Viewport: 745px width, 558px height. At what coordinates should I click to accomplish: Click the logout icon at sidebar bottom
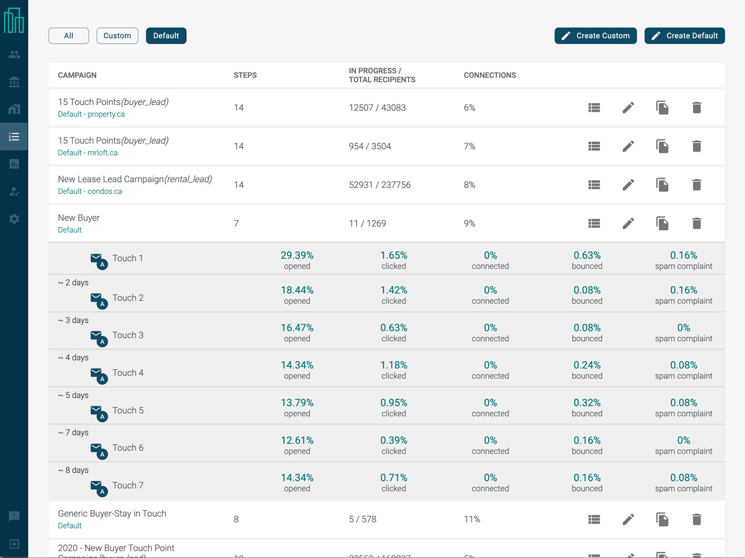tap(14, 544)
